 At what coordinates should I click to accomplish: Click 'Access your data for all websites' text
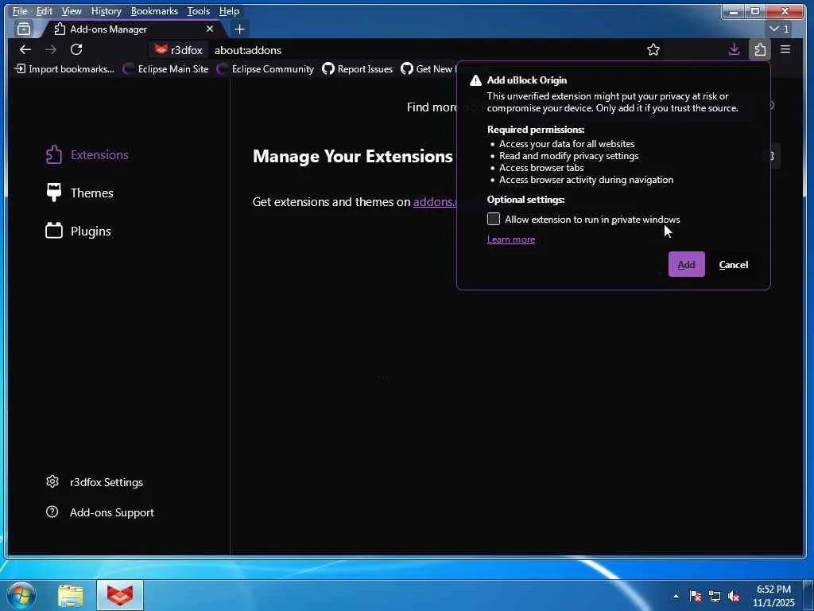567,144
